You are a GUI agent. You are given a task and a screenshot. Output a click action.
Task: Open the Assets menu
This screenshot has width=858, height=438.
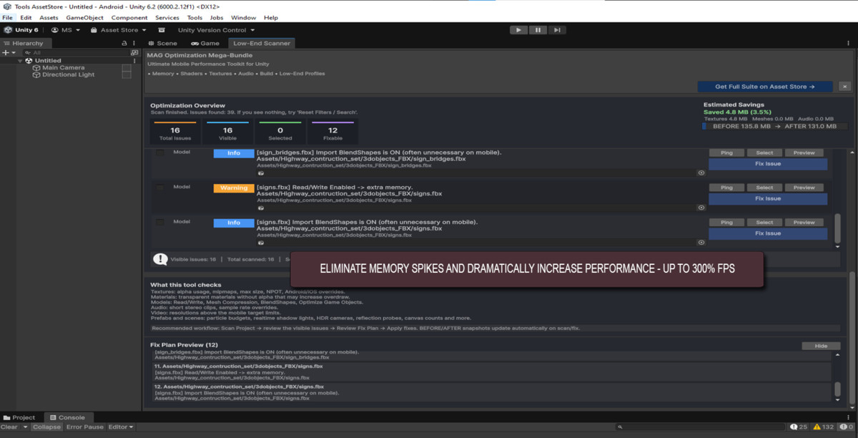click(x=49, y=17)
